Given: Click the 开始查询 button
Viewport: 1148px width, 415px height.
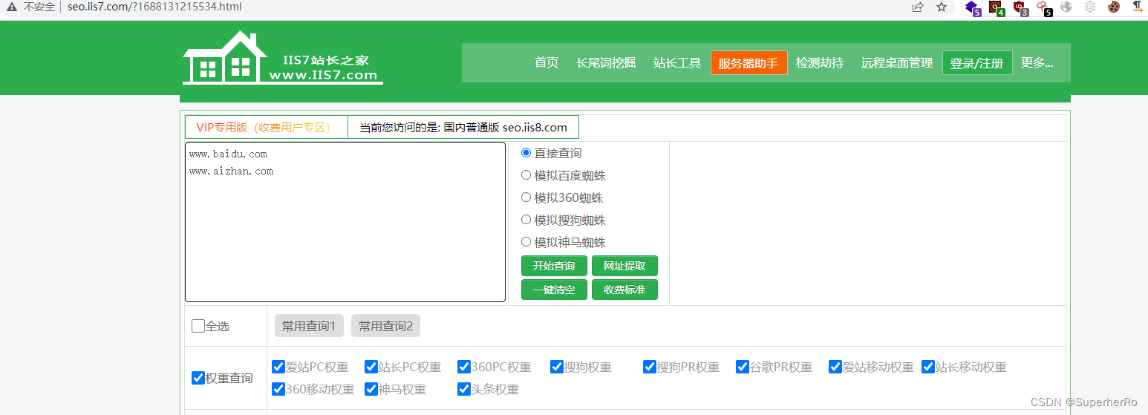Looking at the screenshot, I should 554,266.
